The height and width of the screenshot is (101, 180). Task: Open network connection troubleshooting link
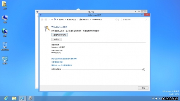click(x=64, y=59)
